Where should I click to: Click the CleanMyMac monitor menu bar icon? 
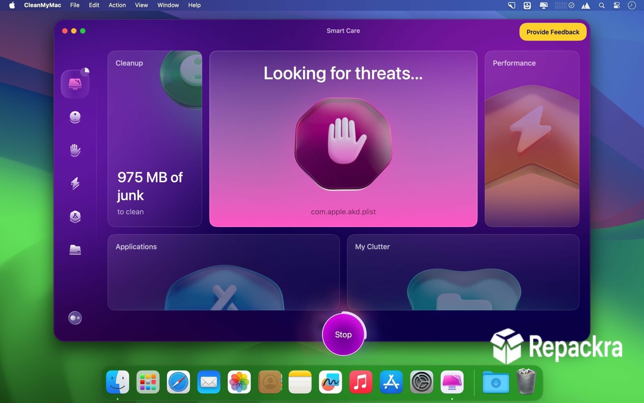544,5
